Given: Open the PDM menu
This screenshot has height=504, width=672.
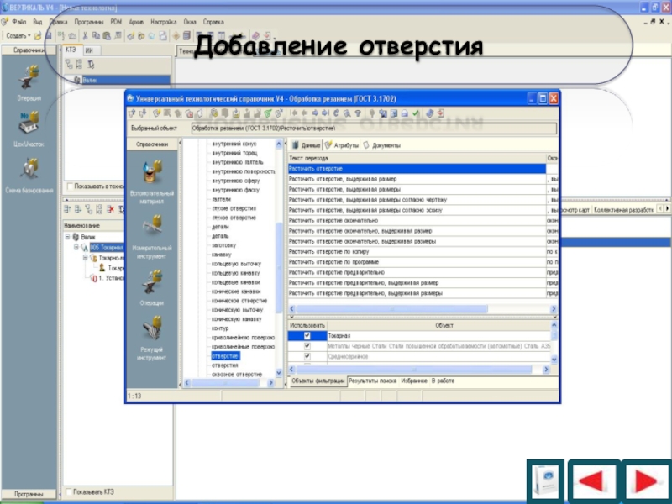Looking at the screenshot, I should [x=116, y=22].
